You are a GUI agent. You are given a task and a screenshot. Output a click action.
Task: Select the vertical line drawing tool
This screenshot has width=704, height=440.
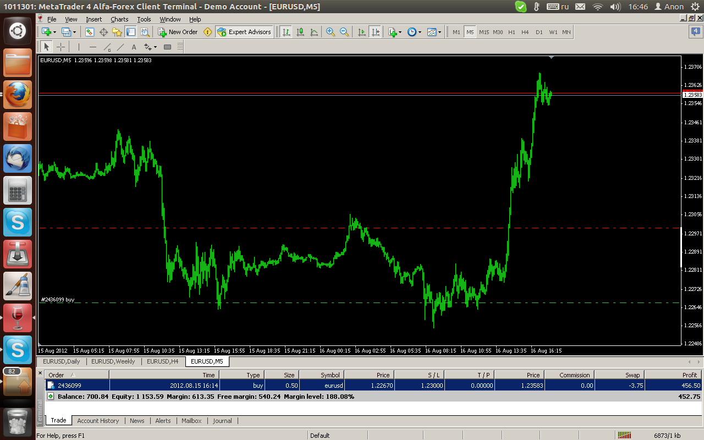click(79, 47)
